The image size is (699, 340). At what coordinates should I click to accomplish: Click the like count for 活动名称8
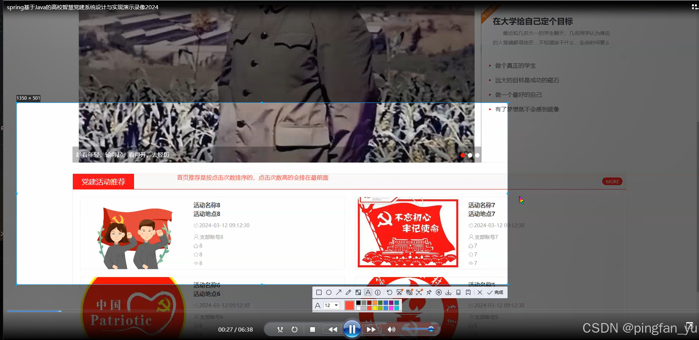tap(198, 246)
